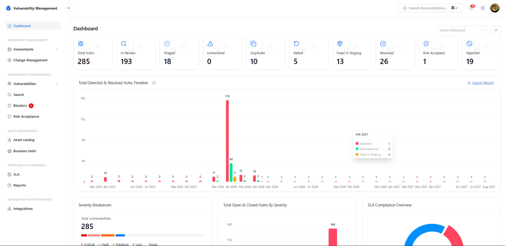Toggle the Critical legend item

click(x=88, y=244)
